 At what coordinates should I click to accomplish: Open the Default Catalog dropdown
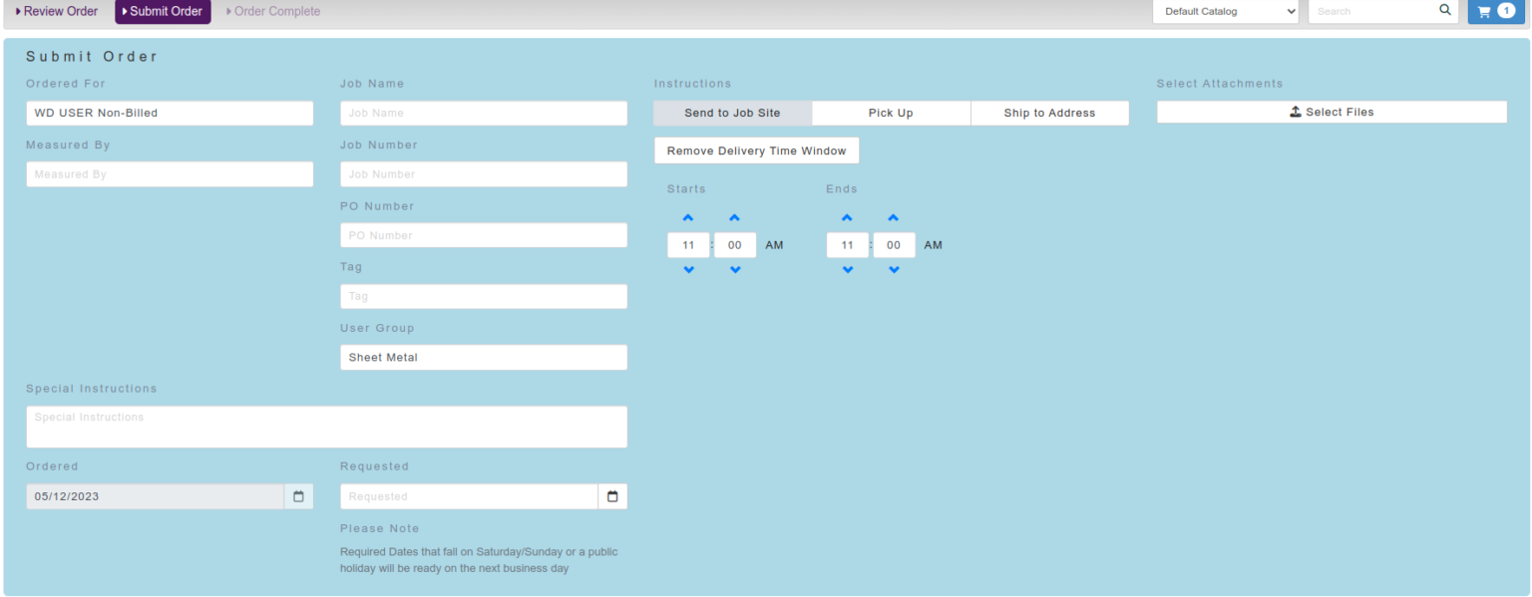coord(1225,11)
